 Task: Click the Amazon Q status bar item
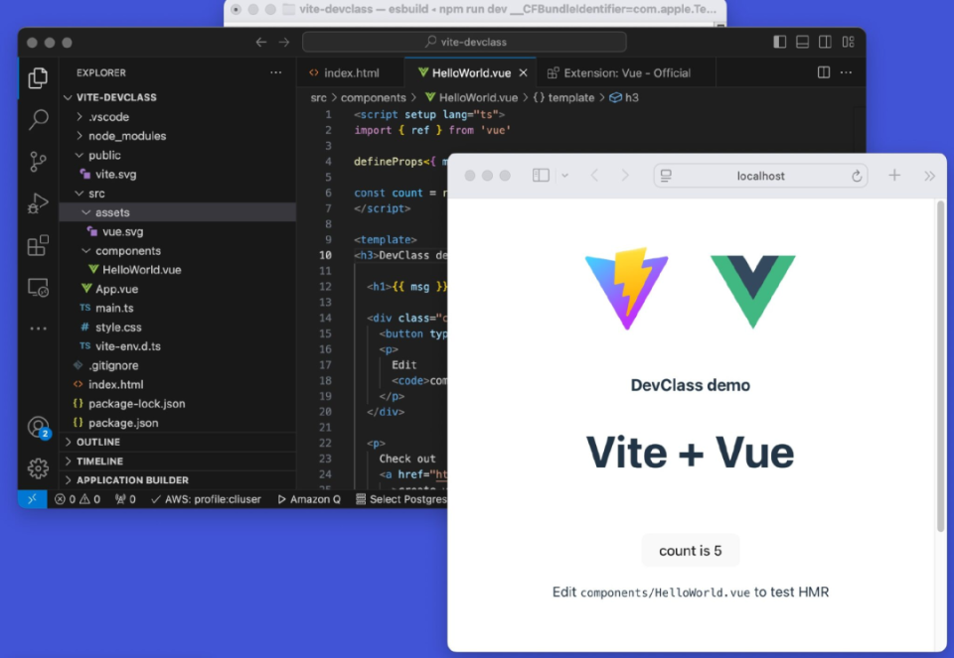309,499
